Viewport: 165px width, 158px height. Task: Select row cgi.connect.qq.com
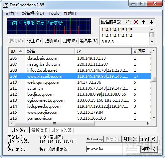point(80,100)
